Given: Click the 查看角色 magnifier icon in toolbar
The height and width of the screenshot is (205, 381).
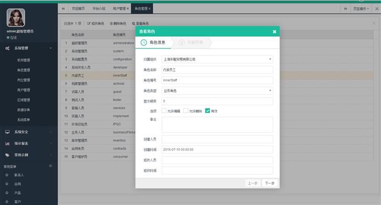Looking at the screenshot, I should pos(133,24).
